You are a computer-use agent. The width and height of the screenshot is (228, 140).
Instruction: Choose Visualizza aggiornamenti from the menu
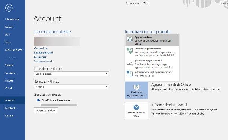[152, 64]
